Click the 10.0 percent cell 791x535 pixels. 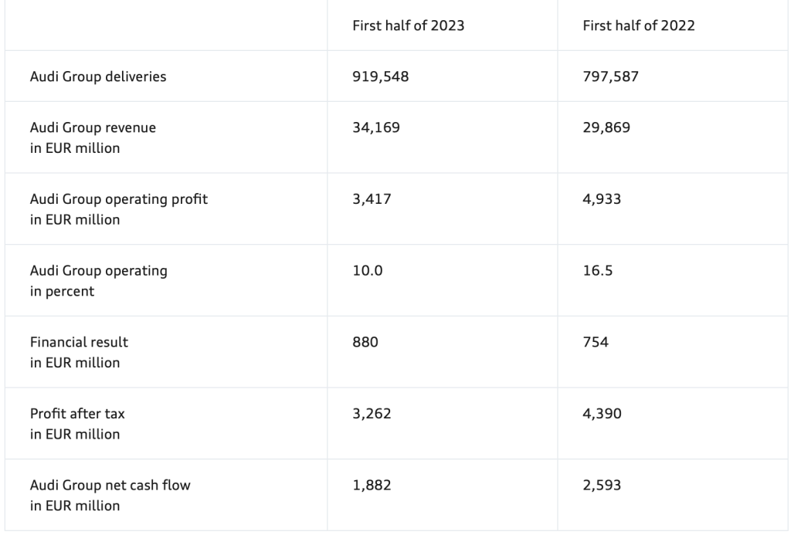[x=366, y=271]
